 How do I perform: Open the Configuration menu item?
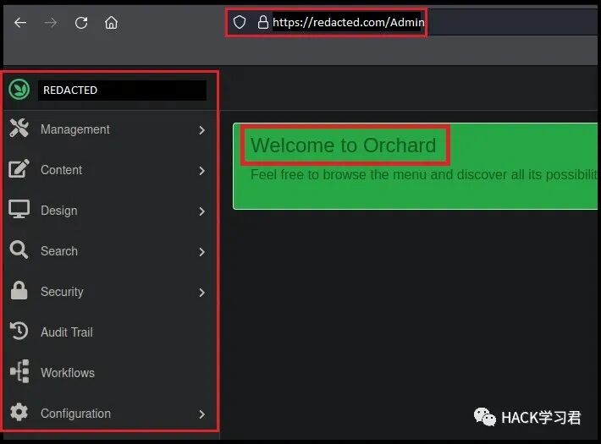[110, 414]
